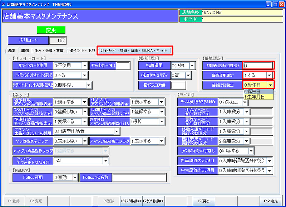This screenshot has height=207, width=286.
Task: Click the F7 タブ移動>> button
Action: click(x=153, y=201)
